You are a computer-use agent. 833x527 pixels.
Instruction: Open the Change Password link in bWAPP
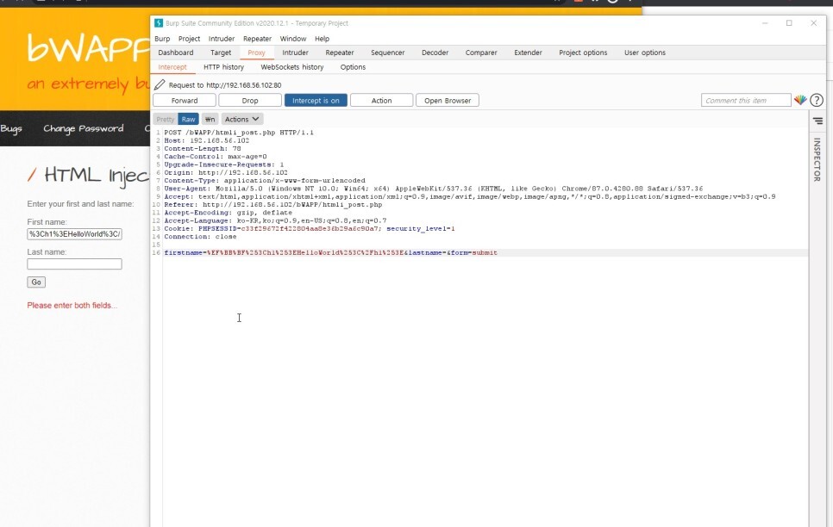click(84, 128)
